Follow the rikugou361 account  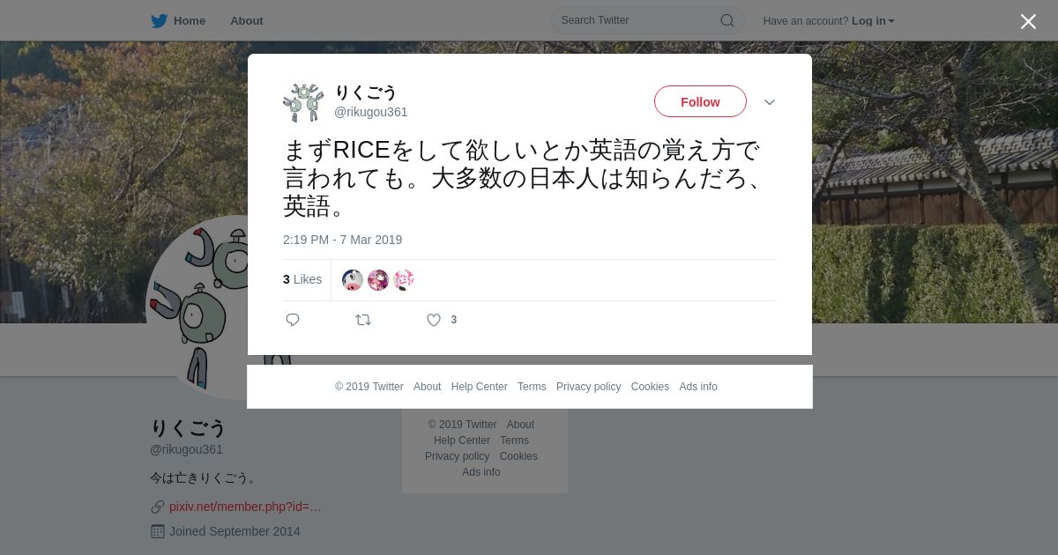click(700, 101)
